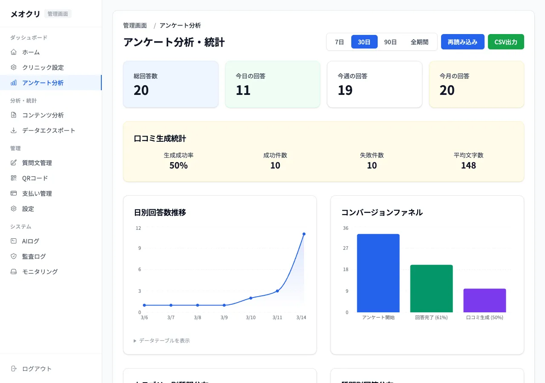Click the gear icon beside クリニック設定

point(14,67)
